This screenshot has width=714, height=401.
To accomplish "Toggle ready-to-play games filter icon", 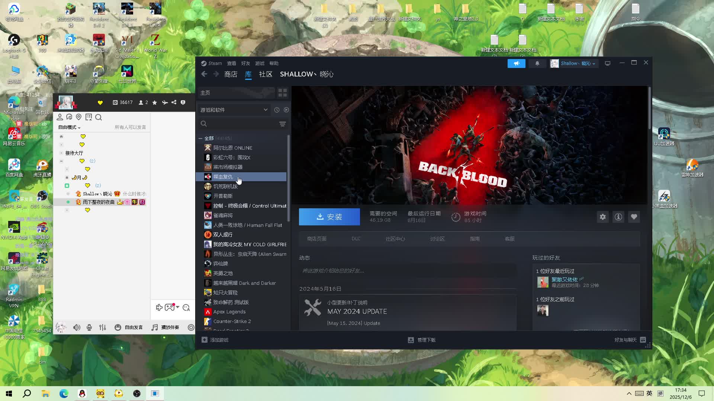I will tap(286, 110).
